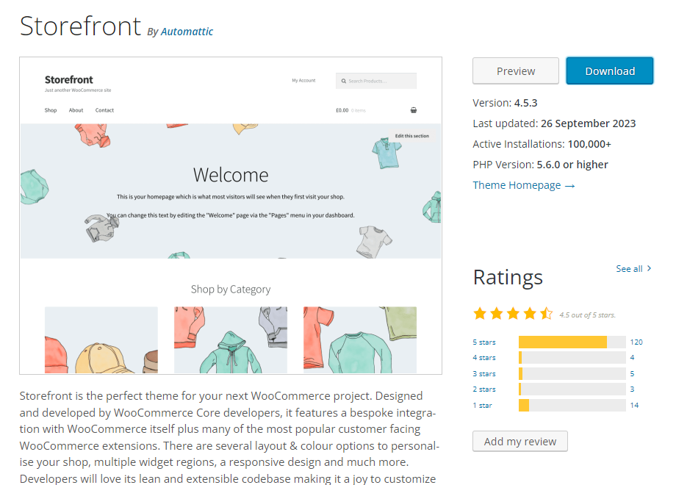Viewport: 676px width, 485px height.
Task: Expand ratings using the See all chevron
Action: pos(650,268)
